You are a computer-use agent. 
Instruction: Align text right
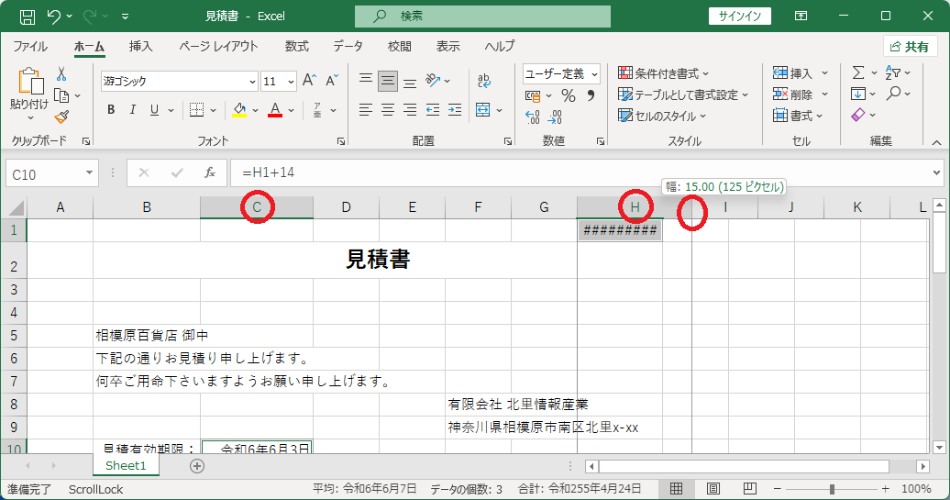410,110
